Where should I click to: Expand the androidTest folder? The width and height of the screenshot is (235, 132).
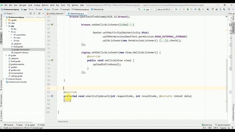(x=12, y=35)
